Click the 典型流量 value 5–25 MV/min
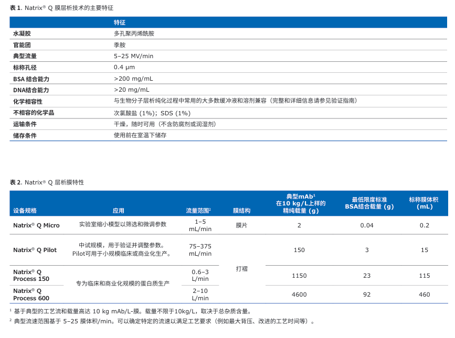Image resolution: width=455 pixels, height=338 pixels. (x=133, y=56)
